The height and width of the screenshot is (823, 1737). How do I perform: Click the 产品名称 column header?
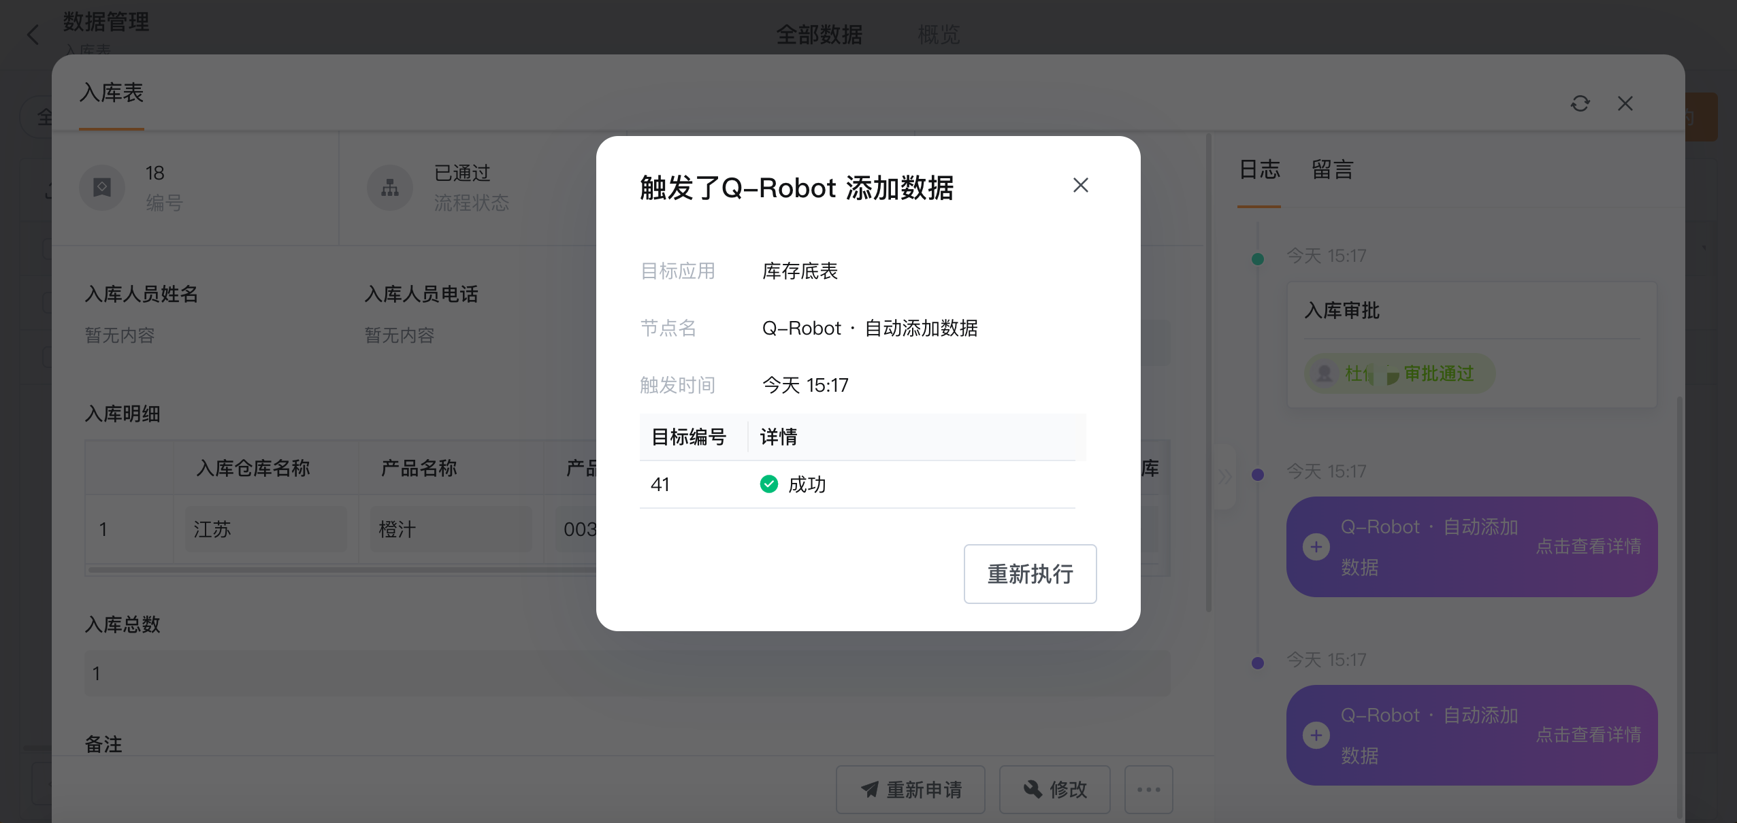tap(419, 468)
